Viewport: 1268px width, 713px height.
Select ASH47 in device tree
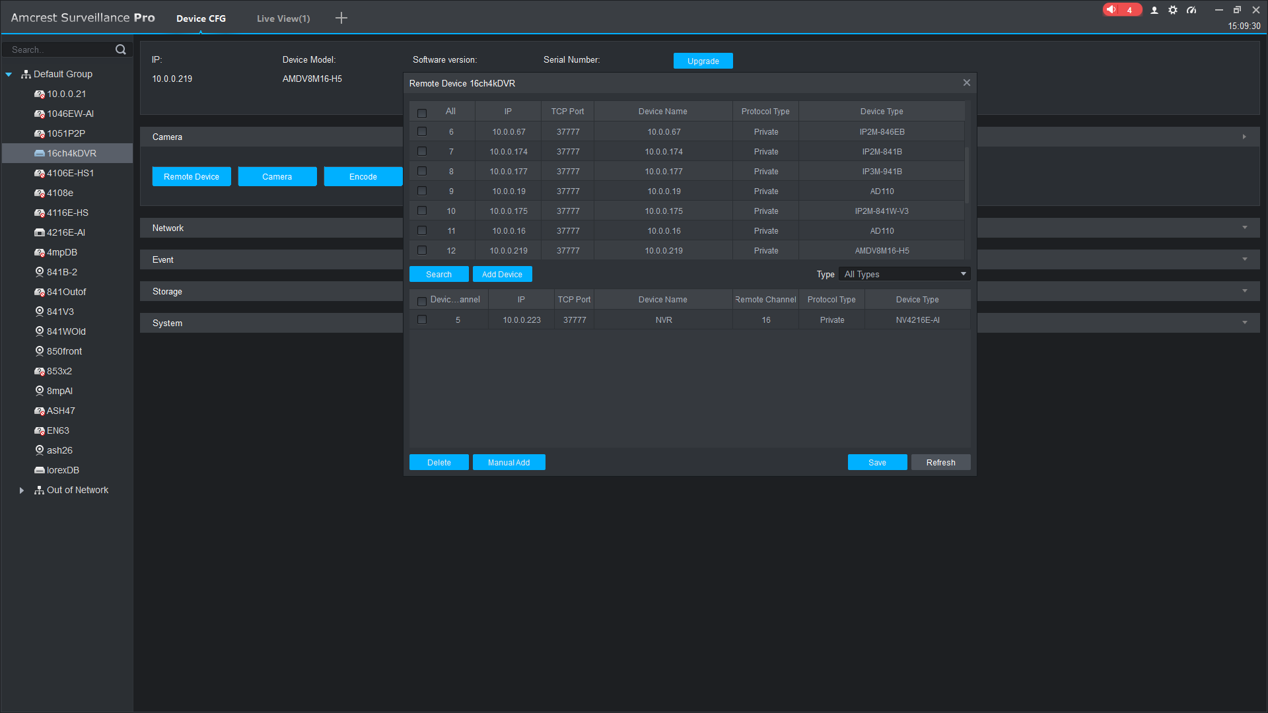coord(61,411)
